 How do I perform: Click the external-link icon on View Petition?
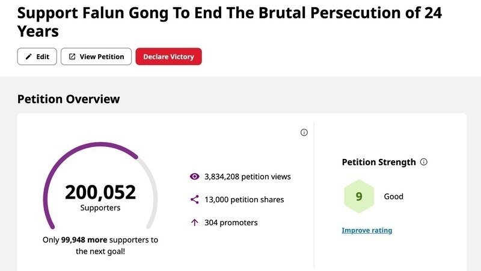pyautogui.click(x=72, y=57)
